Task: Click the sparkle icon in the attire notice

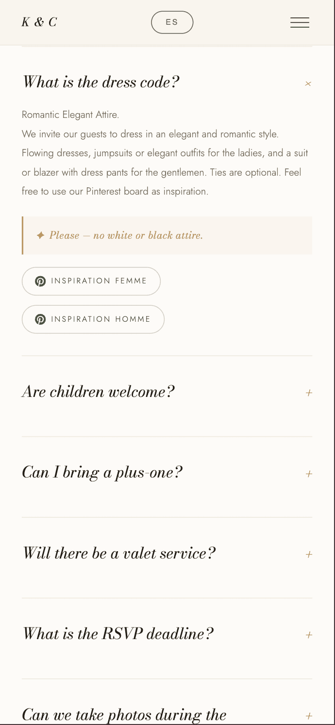Action: tap(41, 235)
